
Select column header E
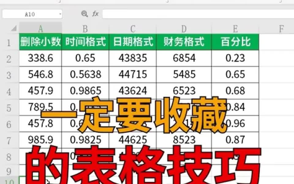pyautogui.click(x=235, y=28)
